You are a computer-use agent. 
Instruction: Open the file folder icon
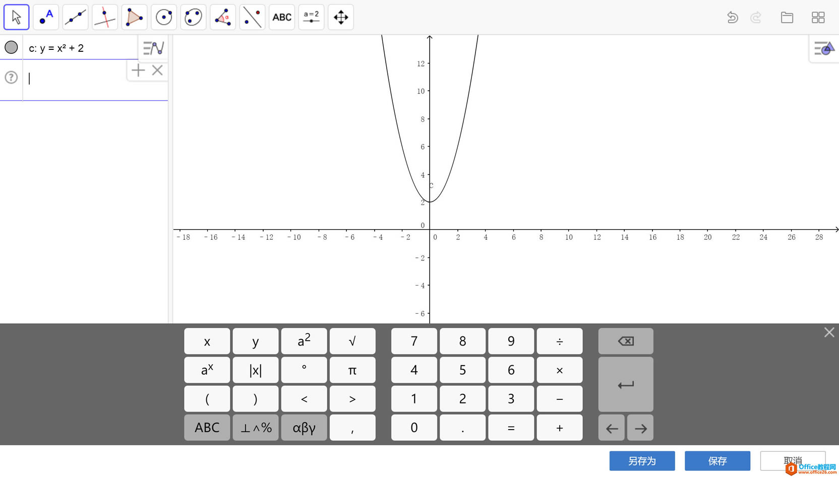pyautogui.click(x=787, y=18)
